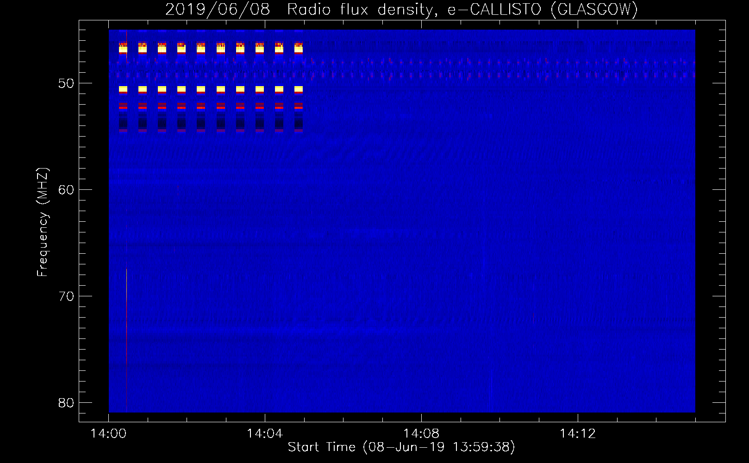This screenshot has height=463, width=749.
Task: Click the 80 frequency tick label
Action: coord(66,403)
